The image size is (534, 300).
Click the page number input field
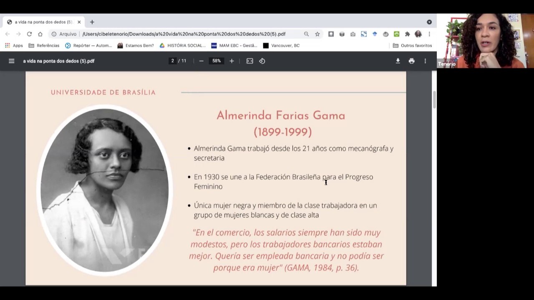172,61
